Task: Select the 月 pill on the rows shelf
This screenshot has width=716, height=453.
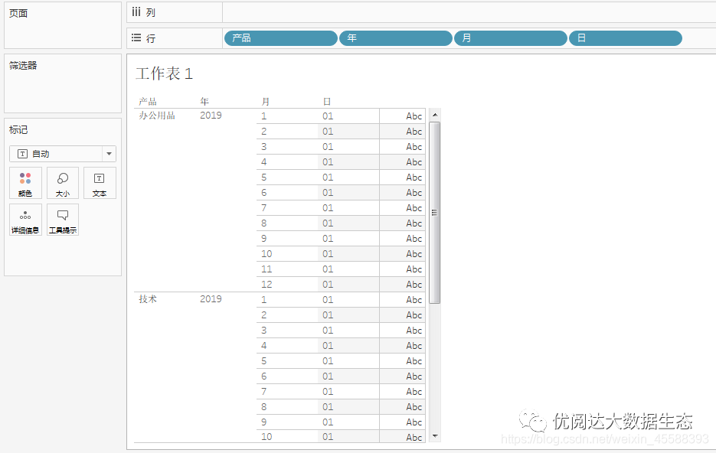Action: pyautogui.click(x=511, y=38)
